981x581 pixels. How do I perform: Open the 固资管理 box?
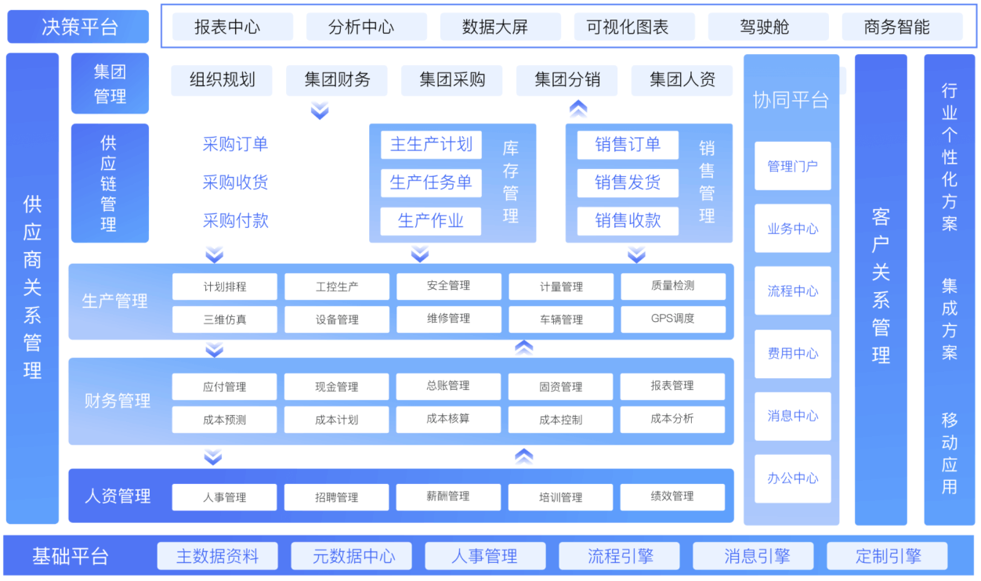(561, 387)
